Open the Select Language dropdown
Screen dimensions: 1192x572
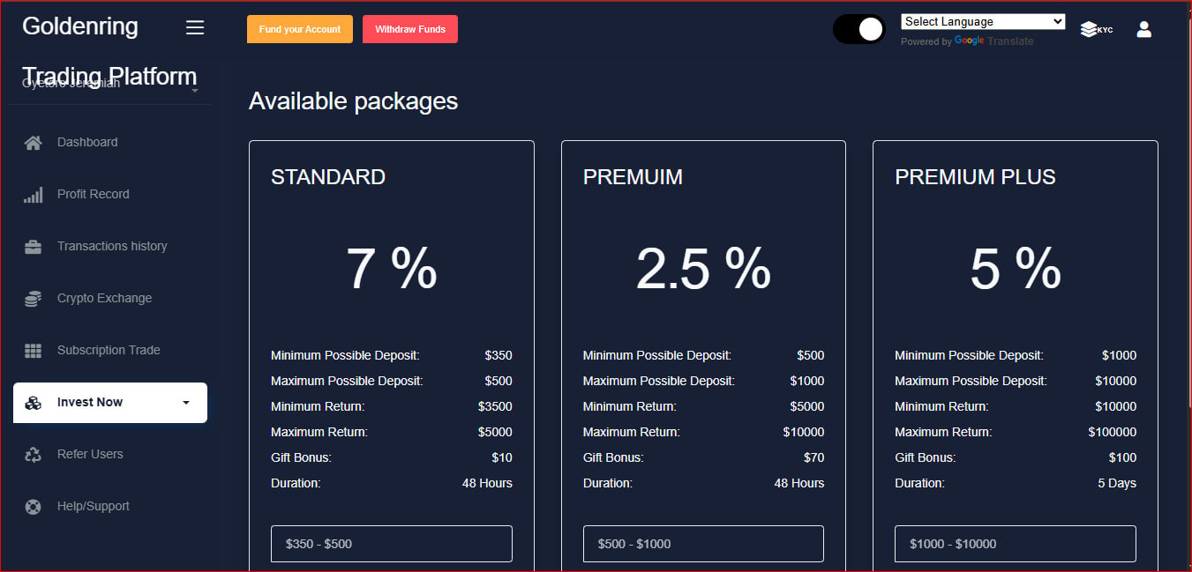click(x=982, y=21)
